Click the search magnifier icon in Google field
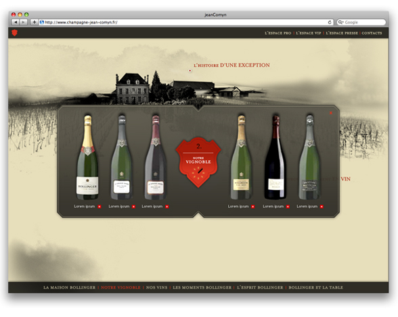Screen dimensions: 398x317 [x=340, y=22]
